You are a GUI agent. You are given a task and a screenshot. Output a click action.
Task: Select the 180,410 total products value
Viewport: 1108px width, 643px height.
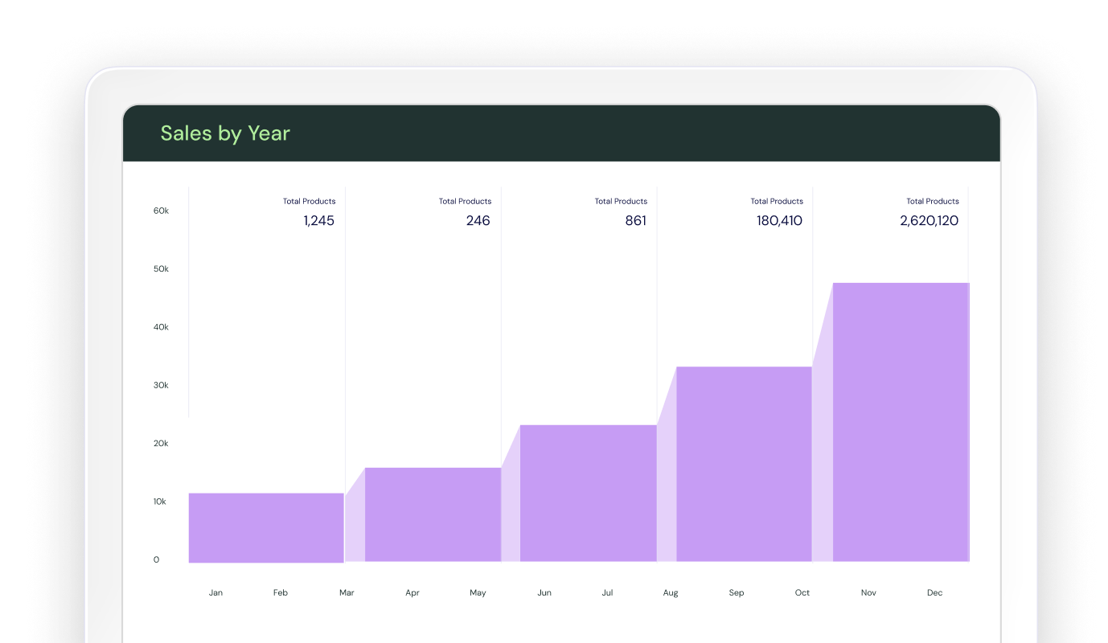tap(778, 221)
